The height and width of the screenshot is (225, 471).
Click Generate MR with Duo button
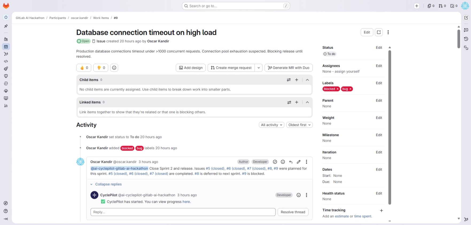click(289, 68)
